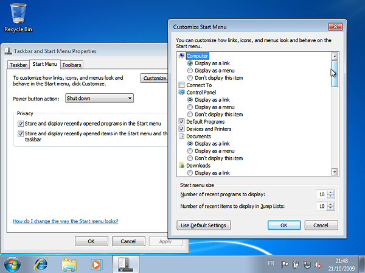Viewport: 365px width, 273px height.
Task: Open Windows Explorer from the taskbar
Action: click(x=69, y=264)
